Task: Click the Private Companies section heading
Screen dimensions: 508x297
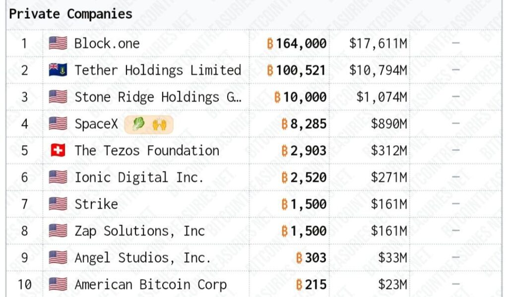Action: pos(70,14)
